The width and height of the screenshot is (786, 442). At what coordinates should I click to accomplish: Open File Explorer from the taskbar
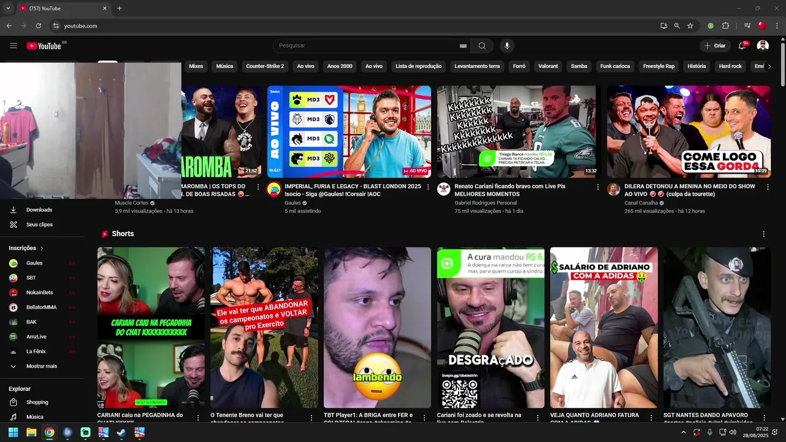click(x=31, y=432)
